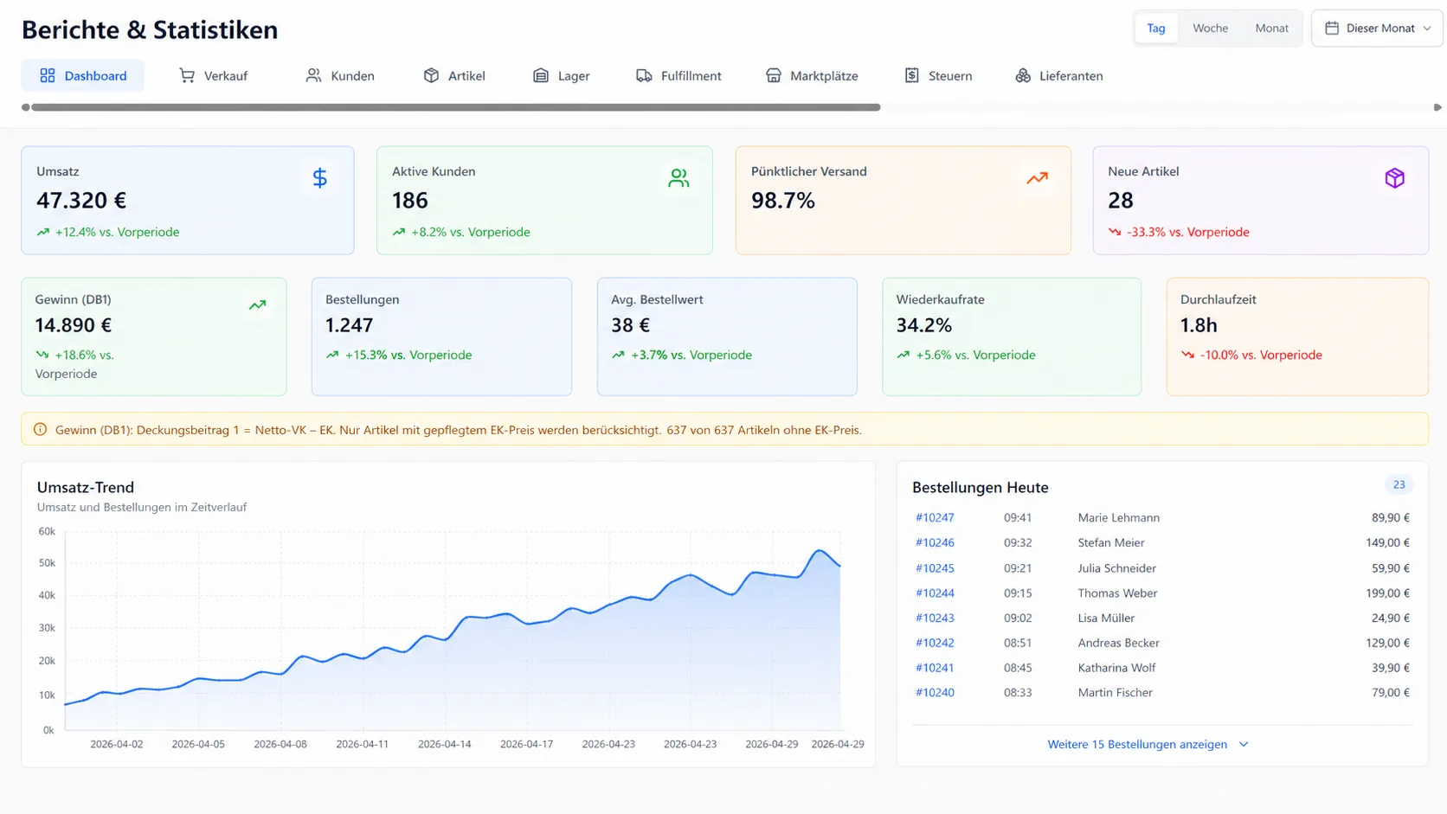Click the Umsatz value 47.320 €
This screenshot has height=814, width=1447.
click(x=81, y=201)
